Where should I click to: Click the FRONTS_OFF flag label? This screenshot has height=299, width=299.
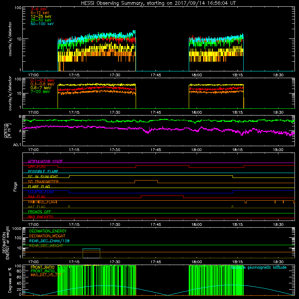[x=40, y=212]
